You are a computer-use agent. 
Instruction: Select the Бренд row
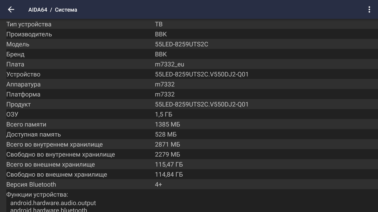tap(189, 54)
